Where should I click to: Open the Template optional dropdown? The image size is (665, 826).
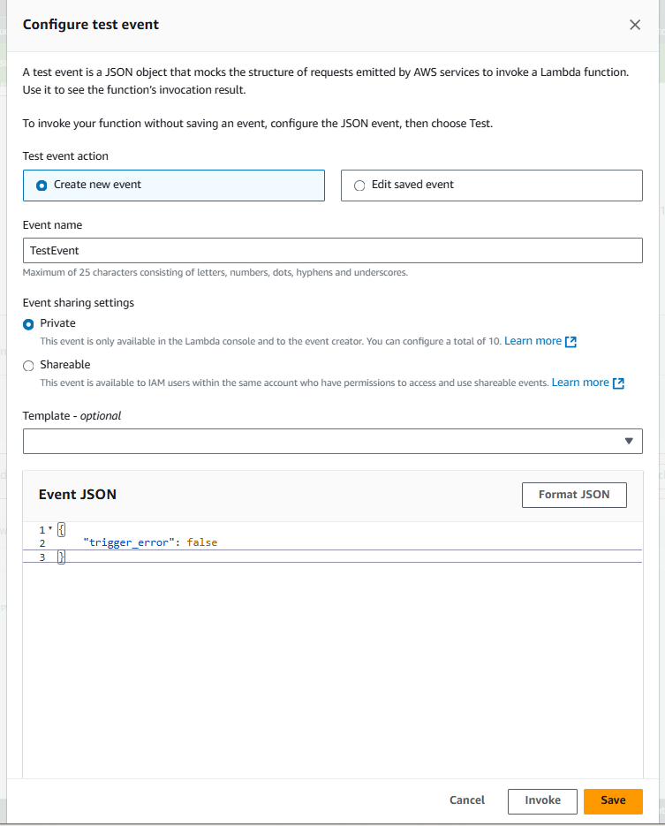click(332, 441)
